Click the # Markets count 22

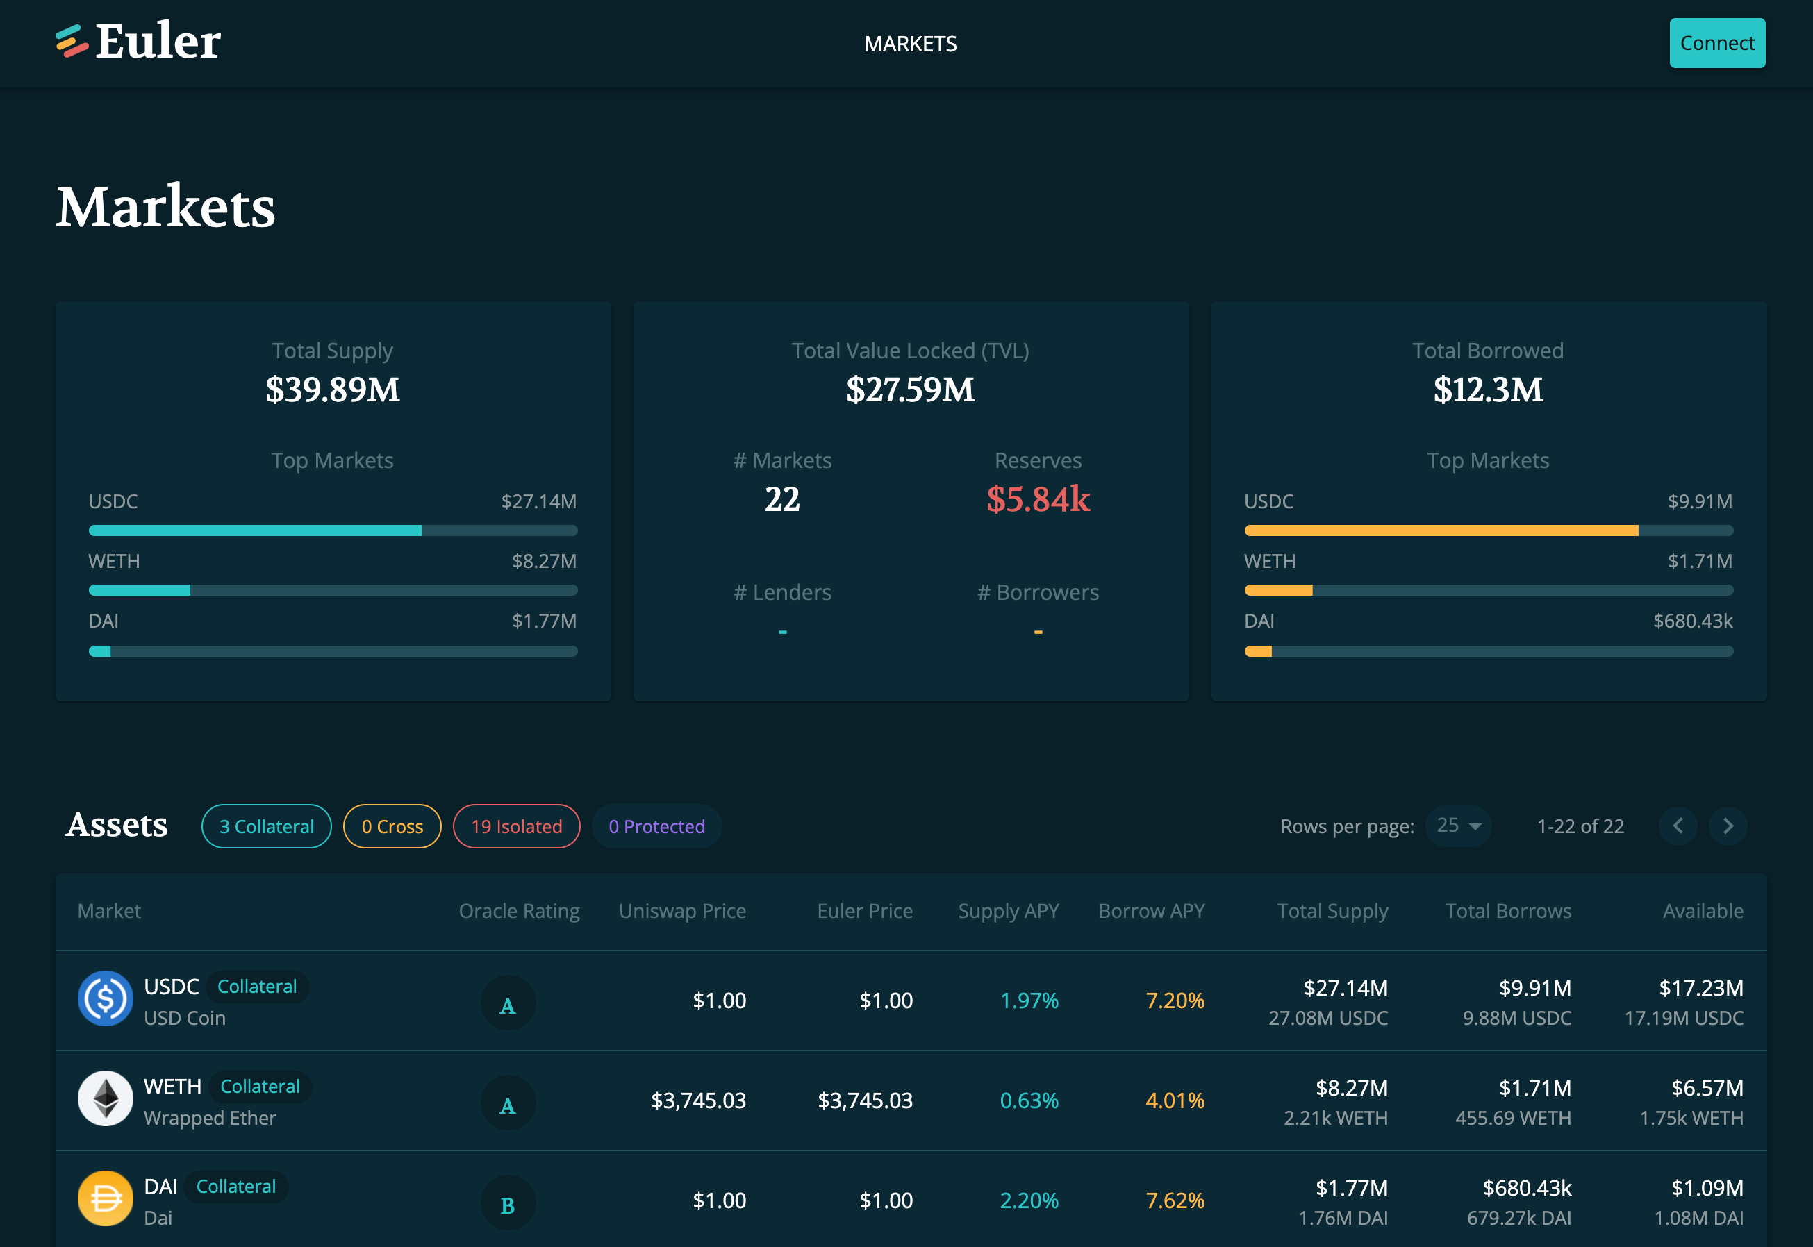[x=782, y=499]
